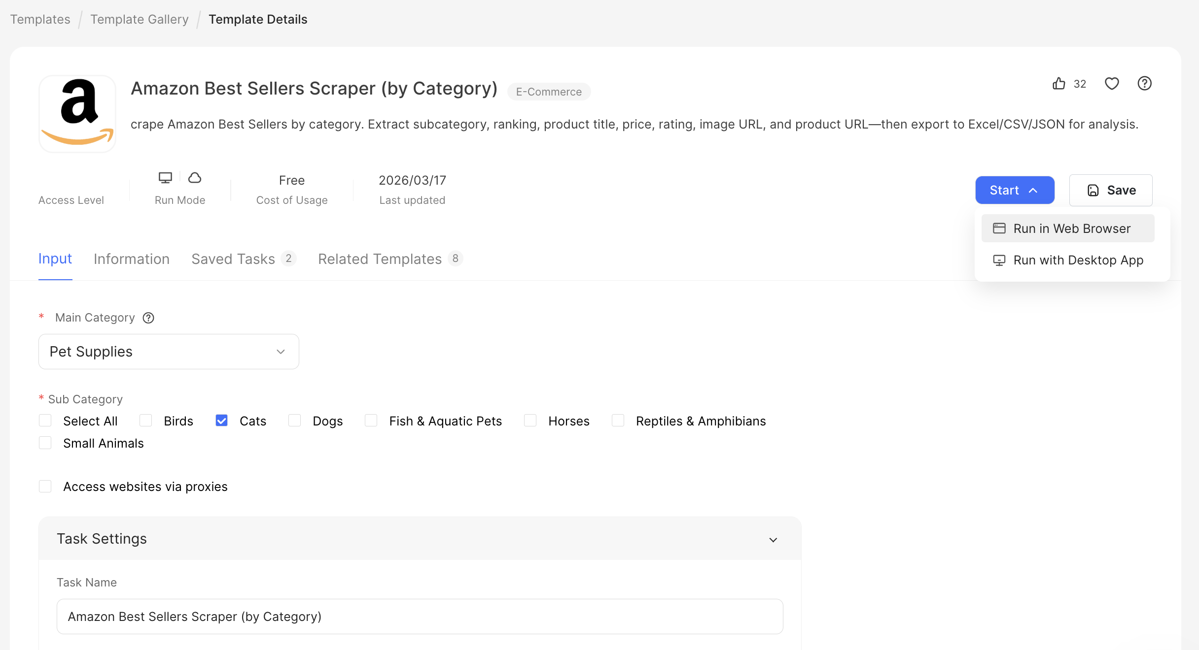Check the Dogs checkbox
This screenshot has width=1199, height=650.
point(294,421)
